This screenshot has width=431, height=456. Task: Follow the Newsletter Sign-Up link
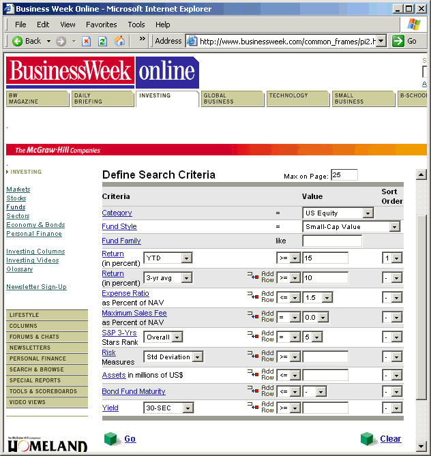pyautogui.click(x=36, y=287)
